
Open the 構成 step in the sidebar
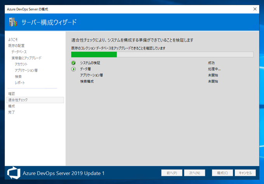click(11, 106)
